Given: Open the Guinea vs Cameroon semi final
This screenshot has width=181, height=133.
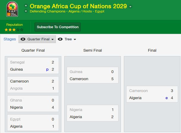Looking at the screenshot, I should click(93, 75).
